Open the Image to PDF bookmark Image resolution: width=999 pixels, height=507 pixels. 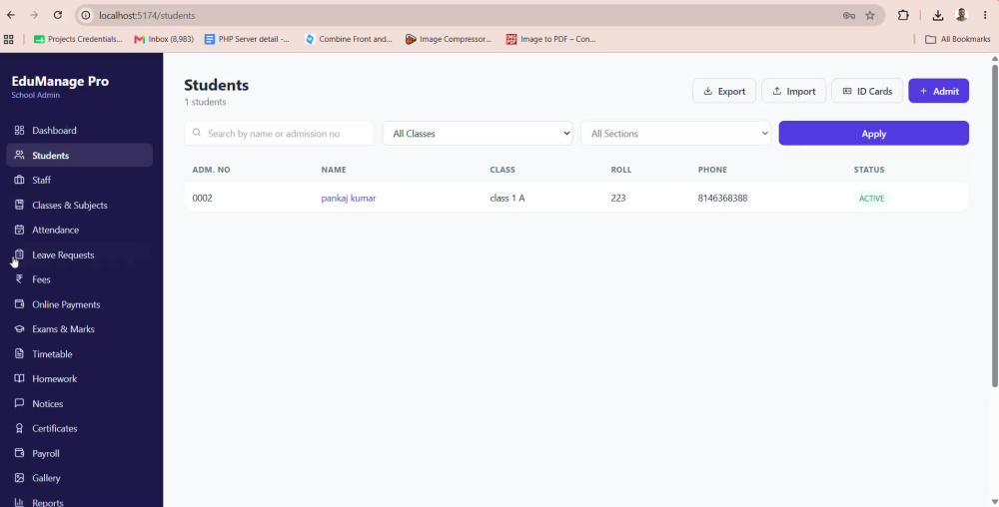[x=551, y=39]
